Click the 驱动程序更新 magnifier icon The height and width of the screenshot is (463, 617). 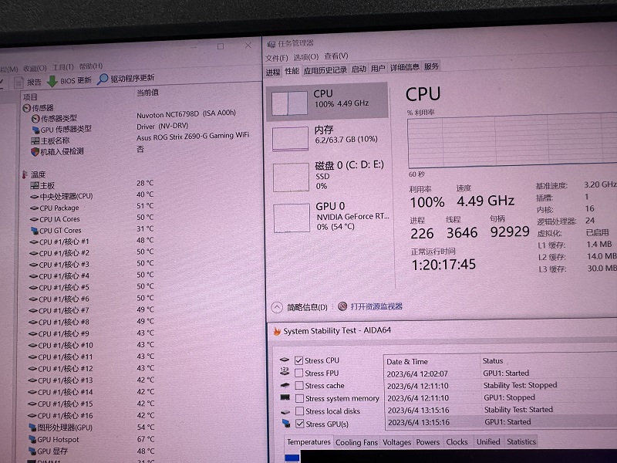tap(103, 79)
